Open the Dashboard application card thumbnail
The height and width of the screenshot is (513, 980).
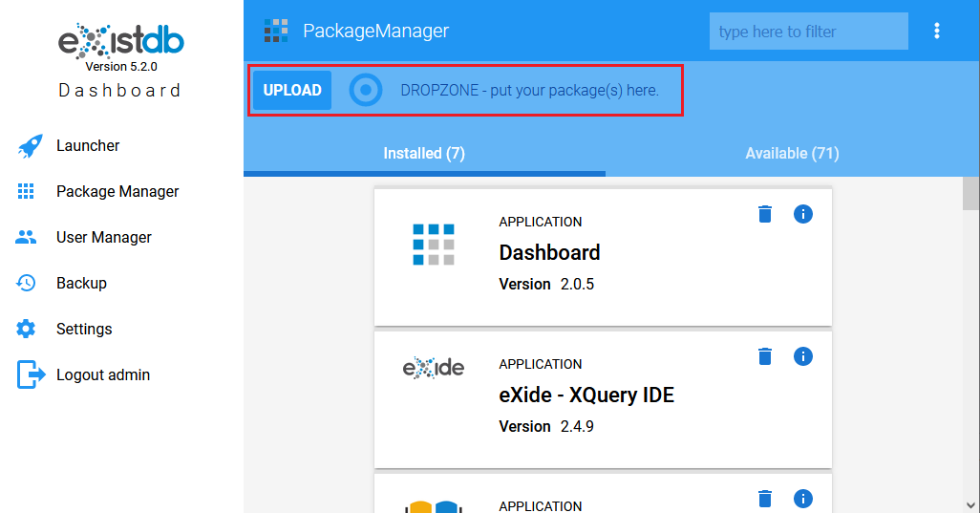pyautogui.click(x=434, y=245)
